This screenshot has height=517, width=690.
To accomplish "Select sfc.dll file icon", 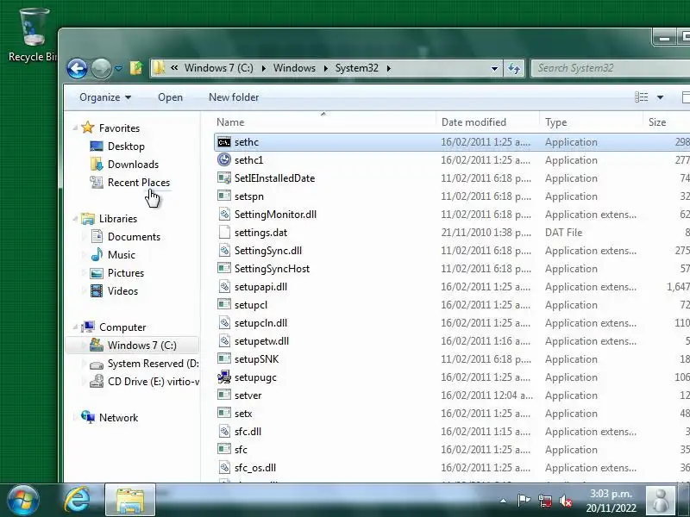I will point(224,432).
